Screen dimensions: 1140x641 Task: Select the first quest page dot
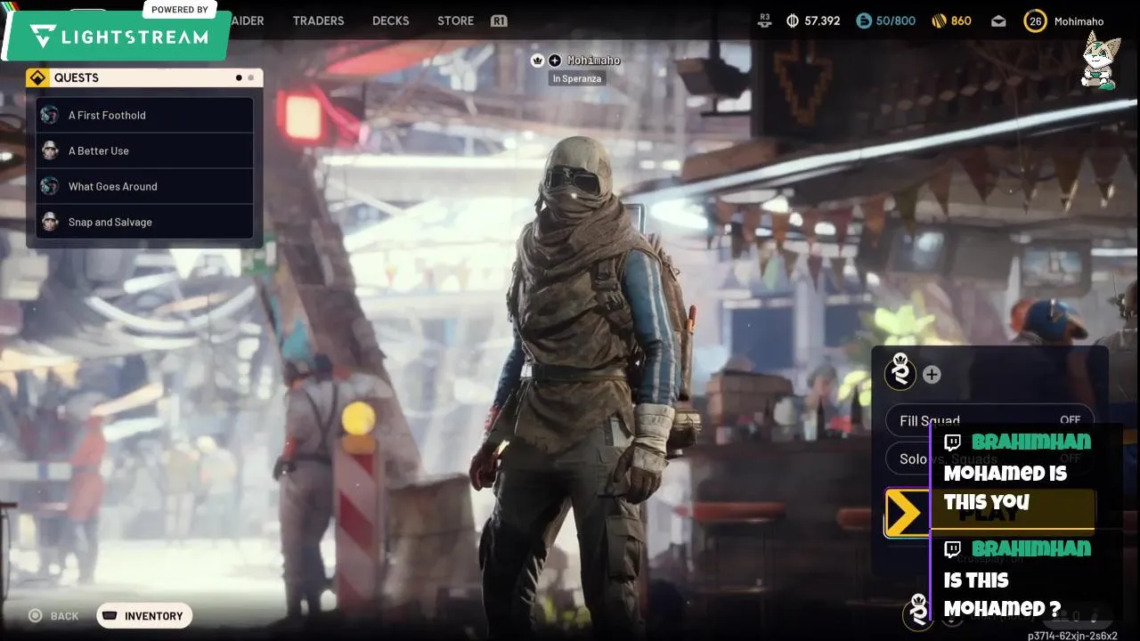pos(239,77)
